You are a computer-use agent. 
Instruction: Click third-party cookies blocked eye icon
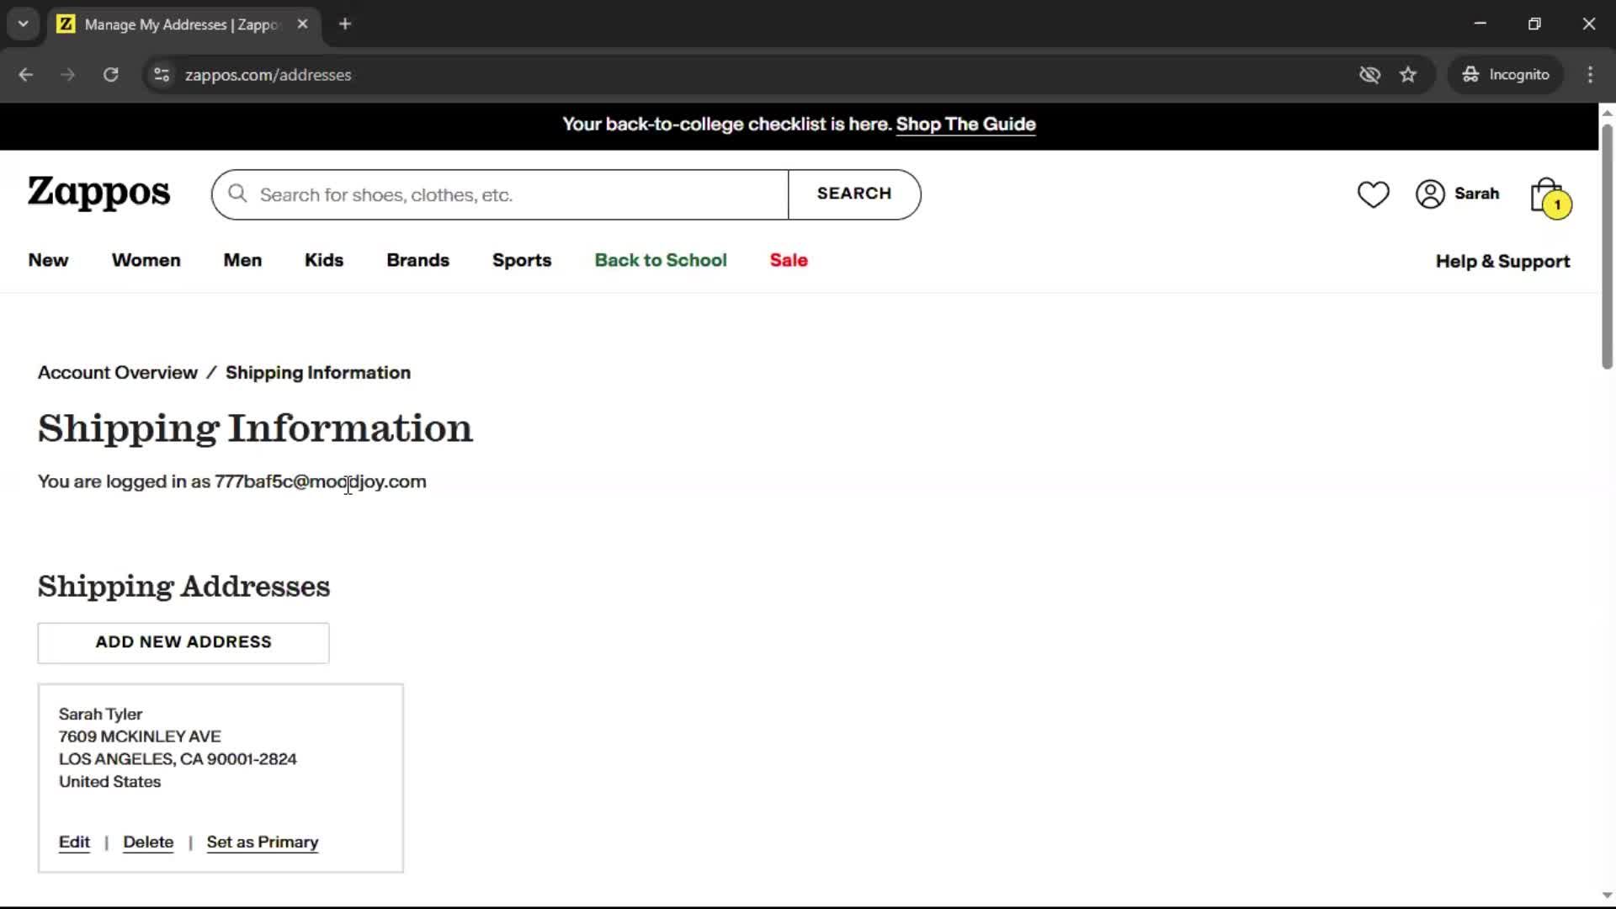click(x=1369, y=75)
